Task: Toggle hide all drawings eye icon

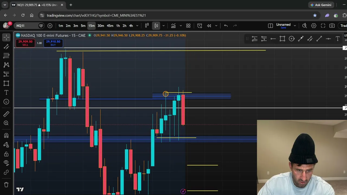Action: (x=6, y=163)
